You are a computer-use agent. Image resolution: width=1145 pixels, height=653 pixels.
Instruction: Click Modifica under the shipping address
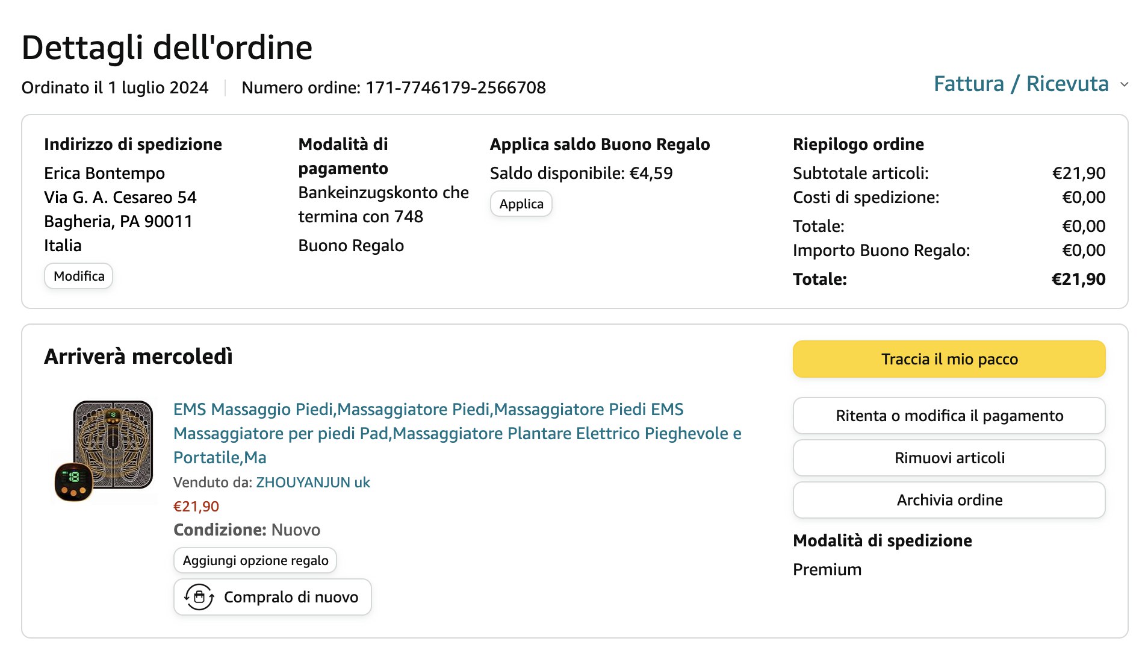point(79,276)
